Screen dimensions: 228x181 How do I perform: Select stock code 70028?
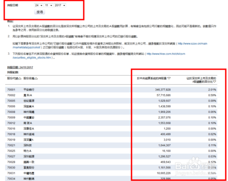11,162
